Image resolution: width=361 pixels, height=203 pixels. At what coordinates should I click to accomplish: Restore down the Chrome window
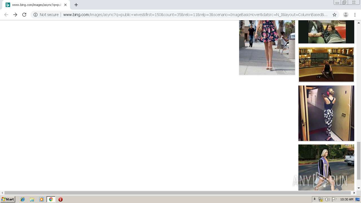(x=344, y=3)
